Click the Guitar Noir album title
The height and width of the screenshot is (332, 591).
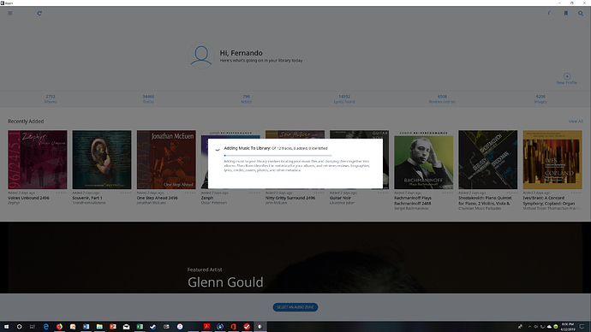point(341,198)
